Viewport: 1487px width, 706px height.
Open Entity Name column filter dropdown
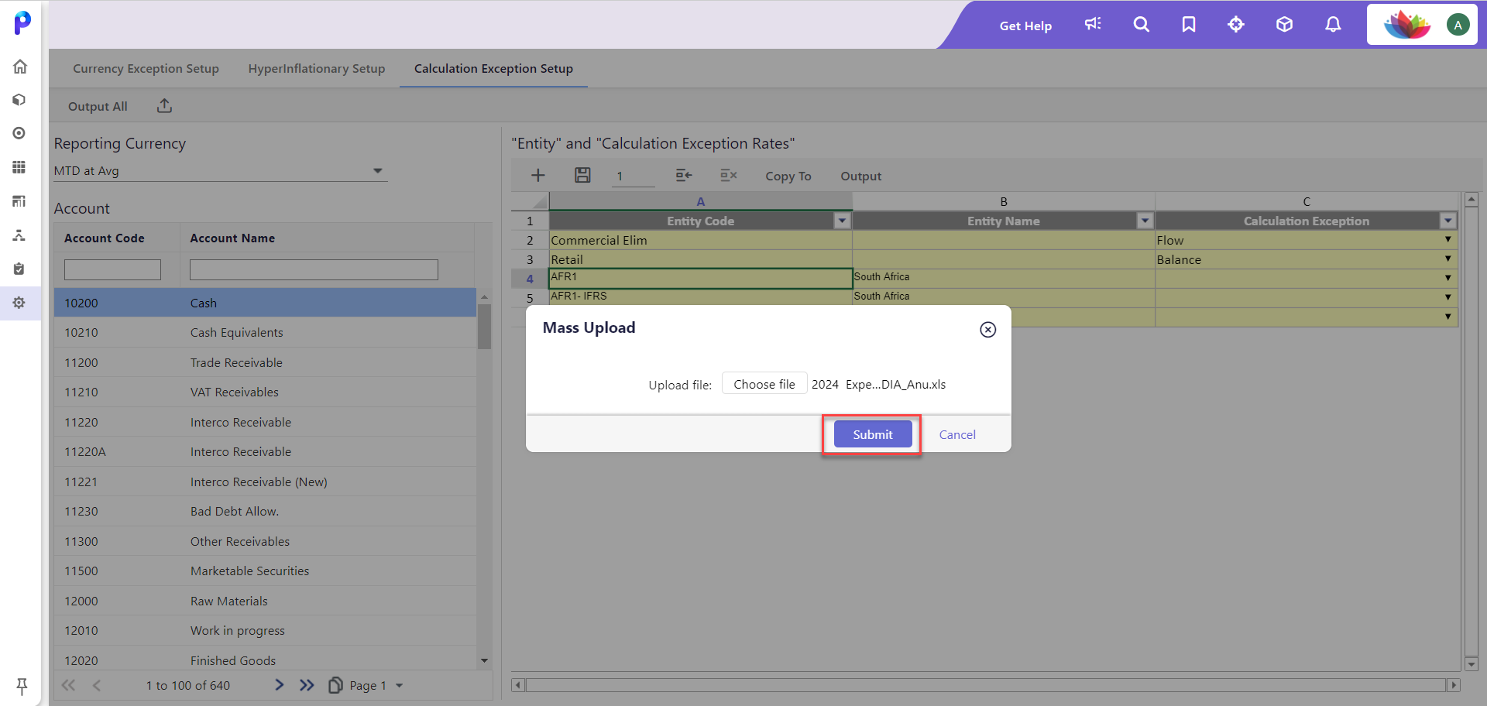[1145, 221]
